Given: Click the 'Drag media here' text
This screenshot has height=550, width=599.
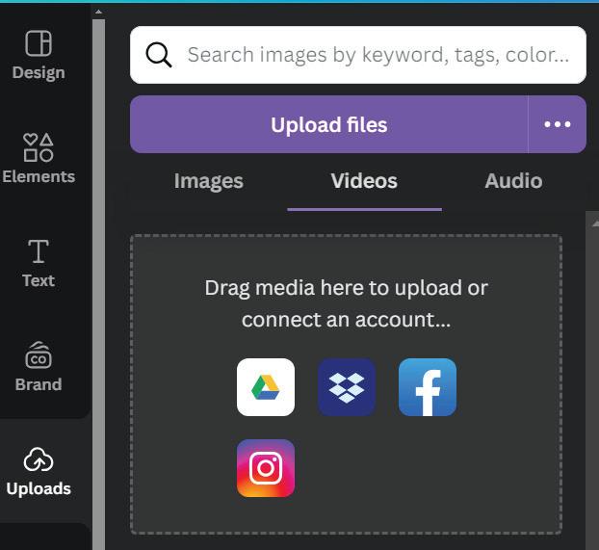Looking at the screenshot, I should (346, 303).
